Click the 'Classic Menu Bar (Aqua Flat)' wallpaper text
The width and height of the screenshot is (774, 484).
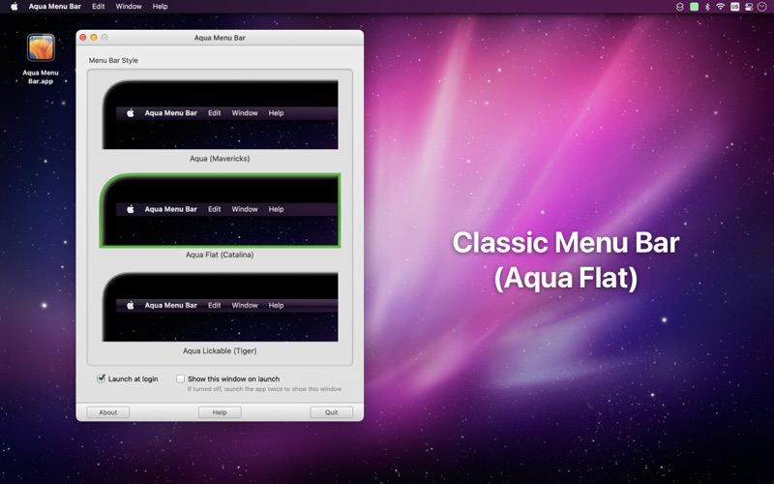point(566,260)
